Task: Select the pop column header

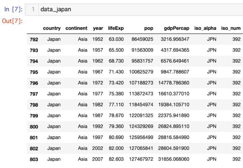Action: (x=149, y=28)
